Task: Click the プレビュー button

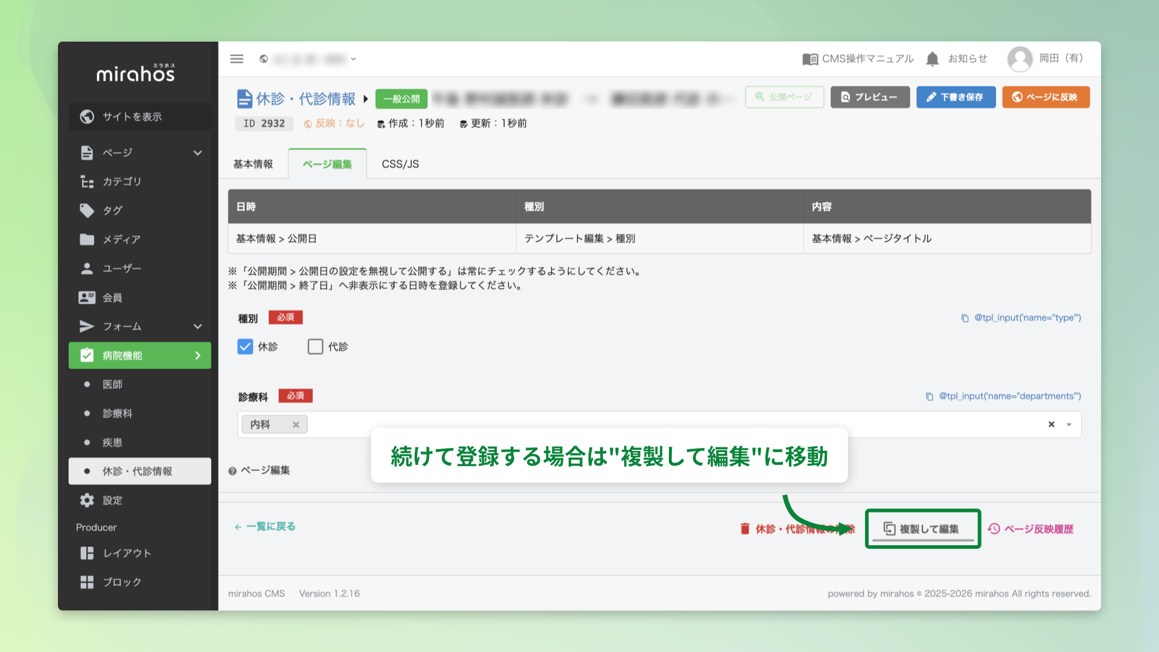Action: [870, 97]
